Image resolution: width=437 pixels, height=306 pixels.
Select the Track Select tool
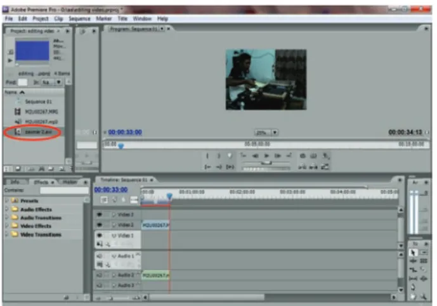tap(424, 253)
